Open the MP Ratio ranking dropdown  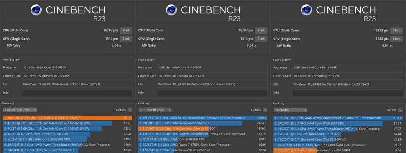click(x=290, y=110)
